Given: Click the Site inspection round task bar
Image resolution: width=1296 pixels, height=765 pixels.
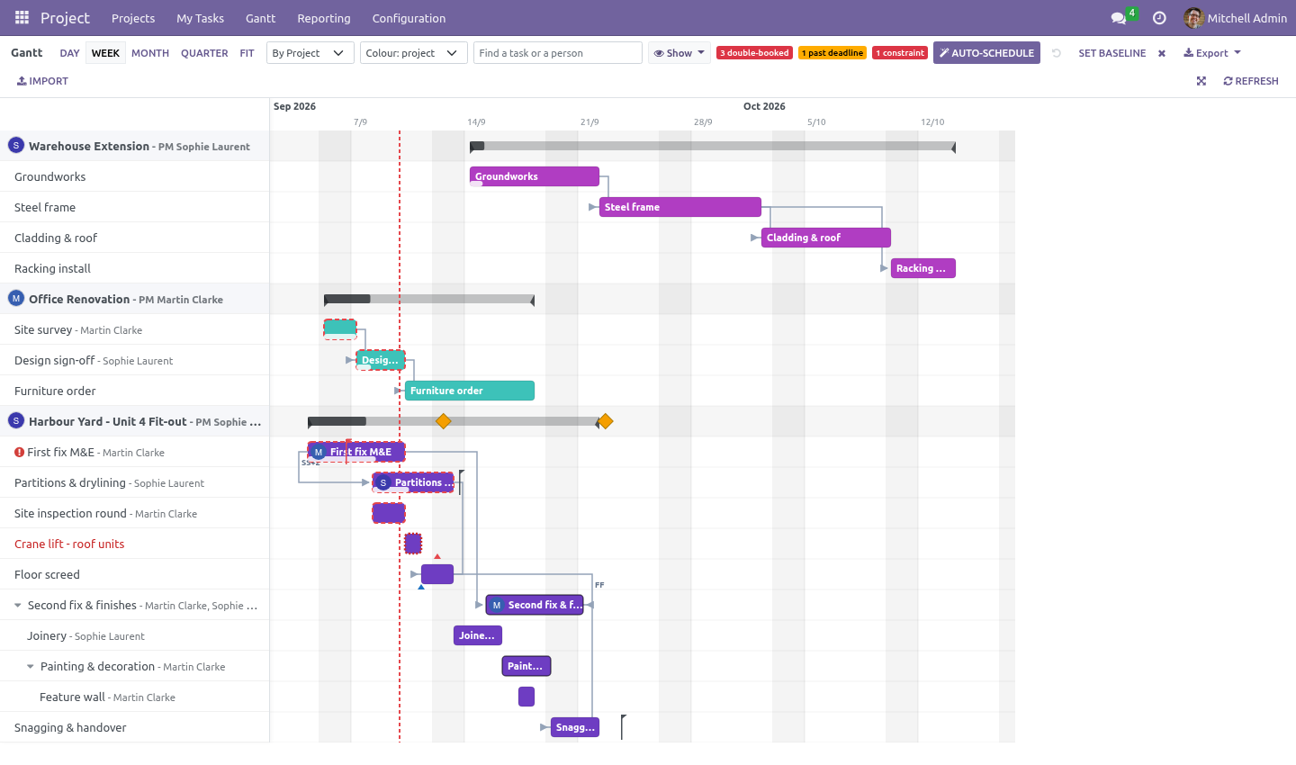Looking at the screenshot, I should 389,513.
